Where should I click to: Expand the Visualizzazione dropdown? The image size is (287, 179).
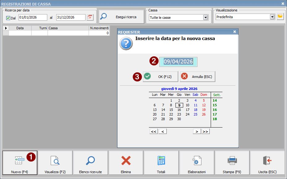[272, 17]
